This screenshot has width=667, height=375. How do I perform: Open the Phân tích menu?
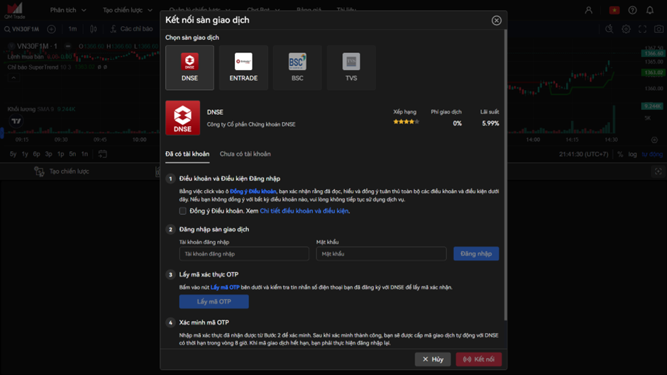tap(68, 10)
